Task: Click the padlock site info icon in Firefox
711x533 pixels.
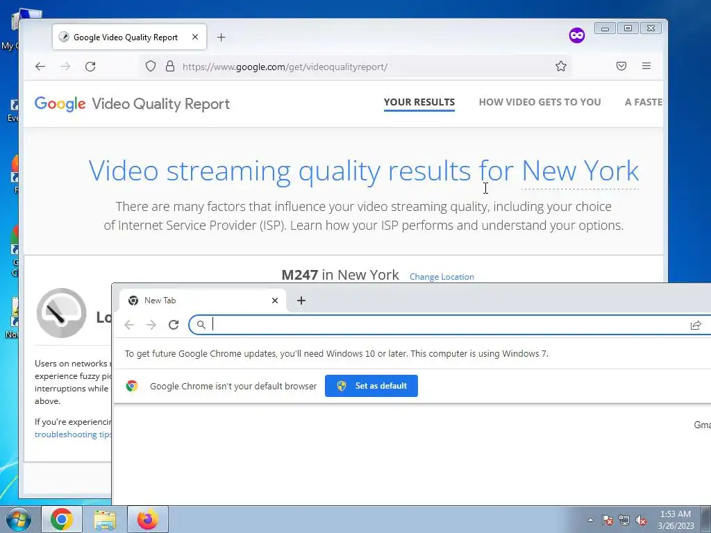Action: tap(170, 66)
